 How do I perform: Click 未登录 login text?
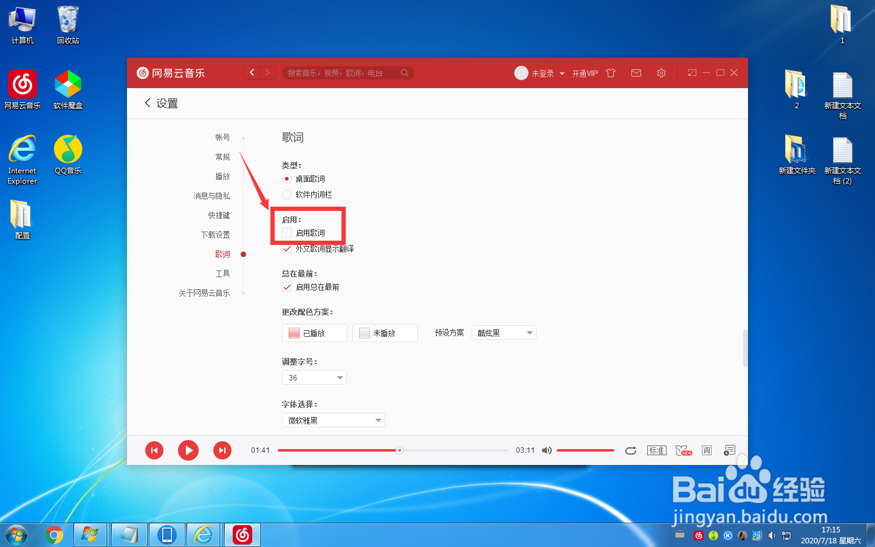(543, 74)
